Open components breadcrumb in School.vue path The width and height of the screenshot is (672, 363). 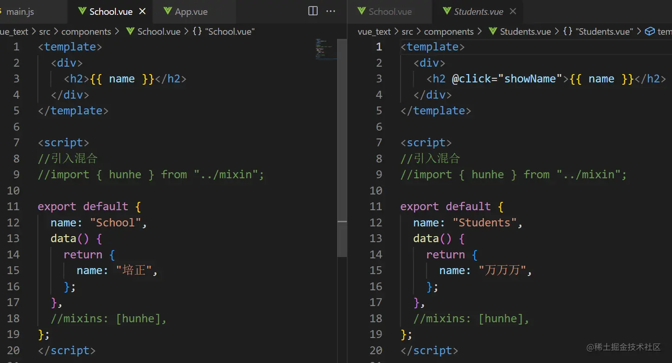[86, 31]
